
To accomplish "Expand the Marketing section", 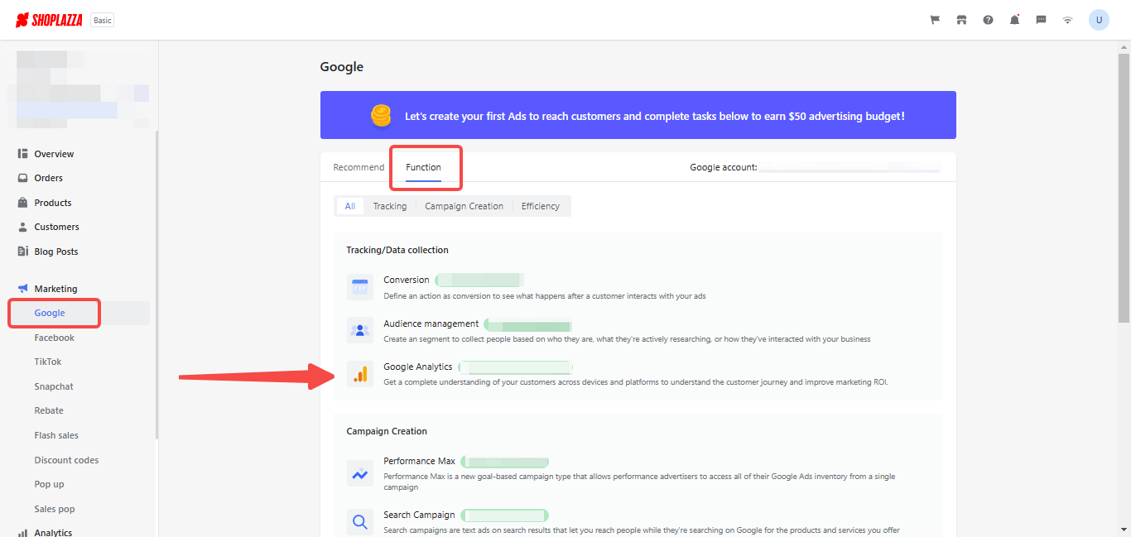I will (x=55, y=289).
